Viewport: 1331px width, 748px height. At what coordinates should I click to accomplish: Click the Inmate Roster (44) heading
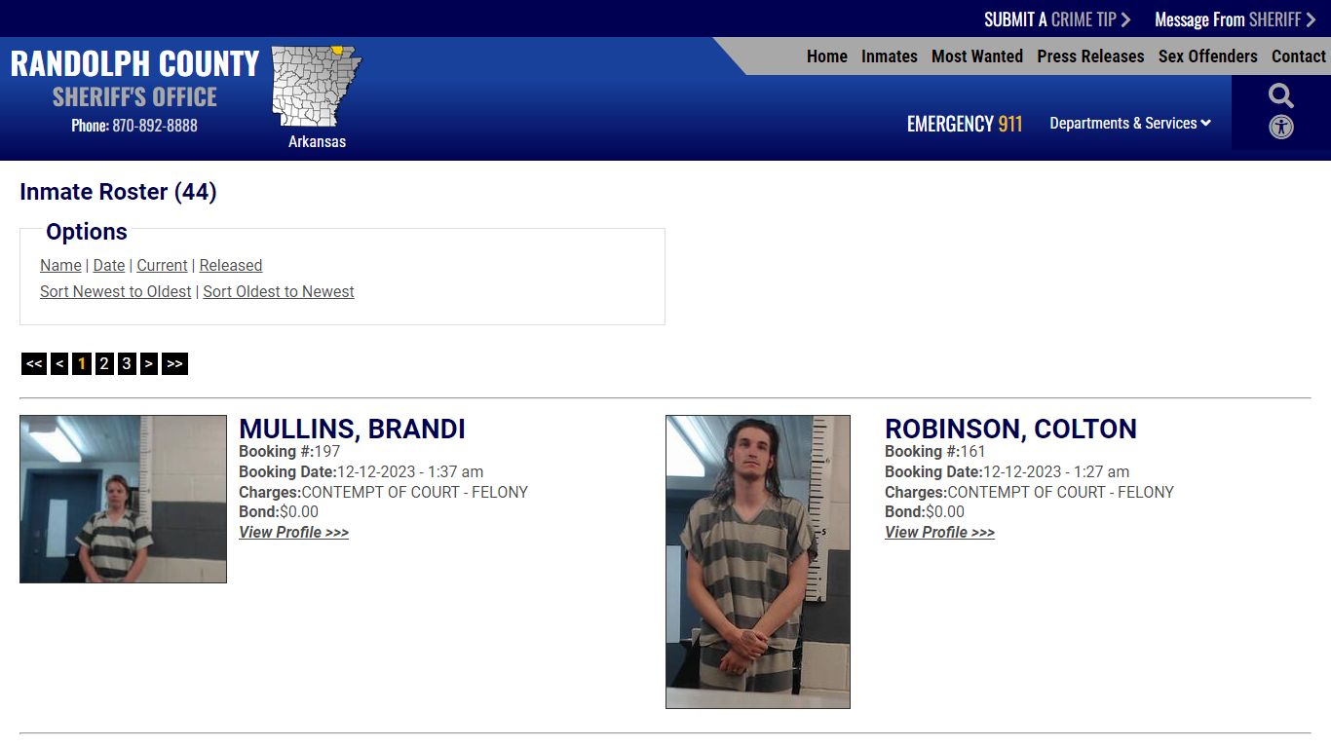click(x=118, y=192)
